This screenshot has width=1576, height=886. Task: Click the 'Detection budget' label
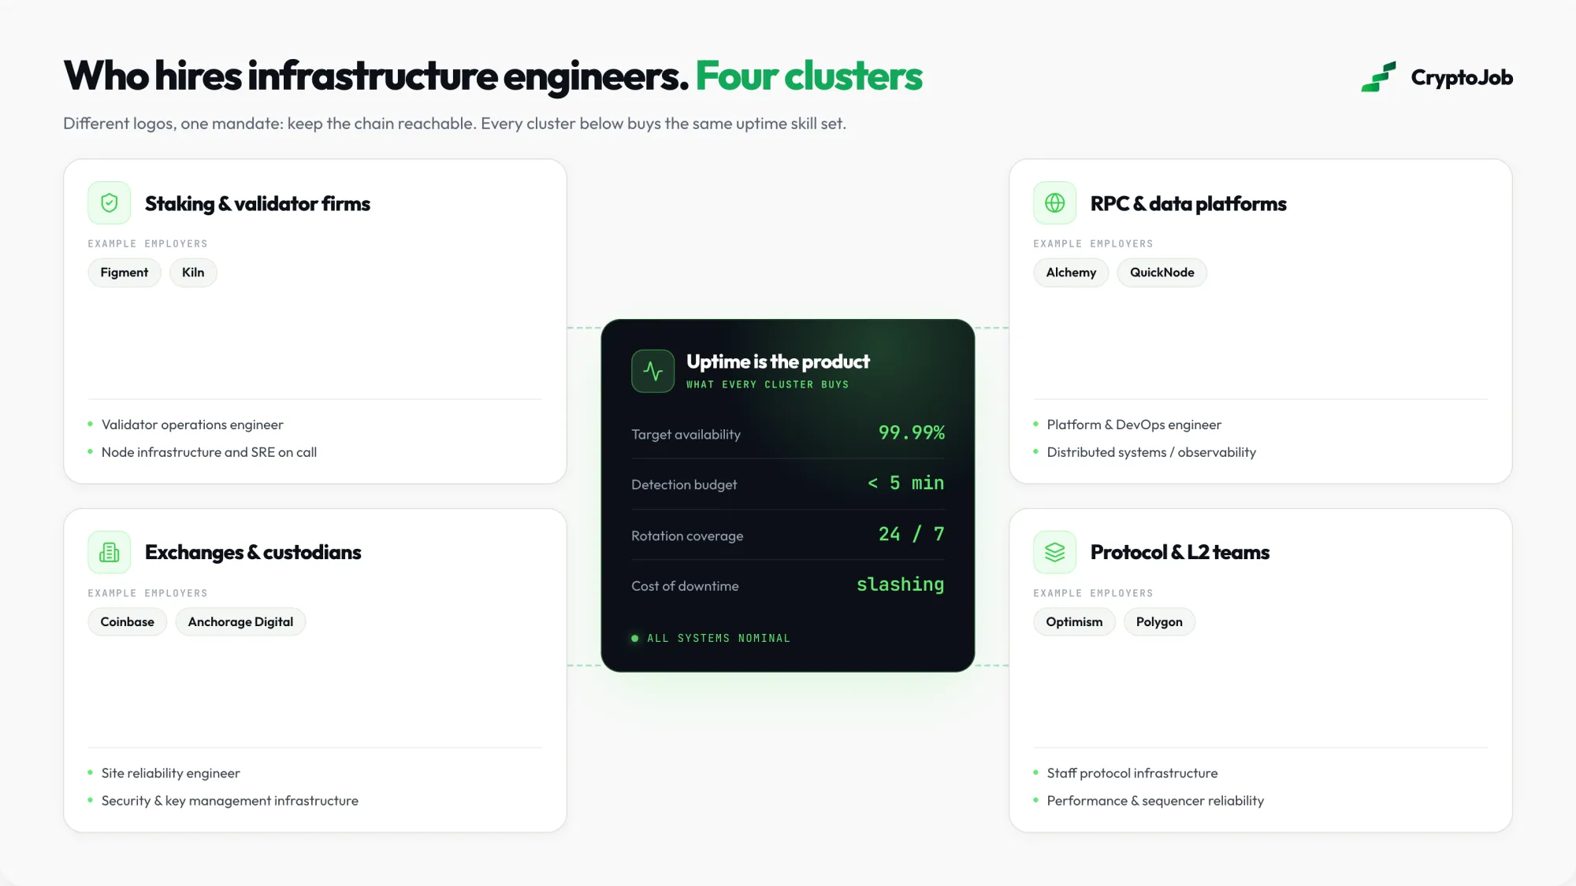point(684,484)
